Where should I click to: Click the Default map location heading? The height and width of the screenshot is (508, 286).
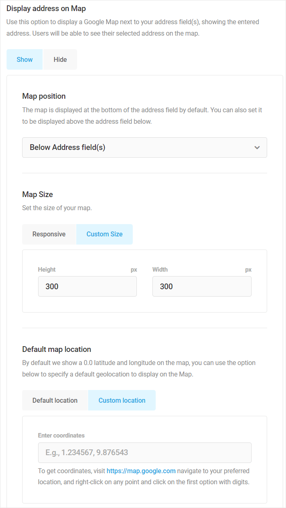pyautogui.click(x=57, y=349)
